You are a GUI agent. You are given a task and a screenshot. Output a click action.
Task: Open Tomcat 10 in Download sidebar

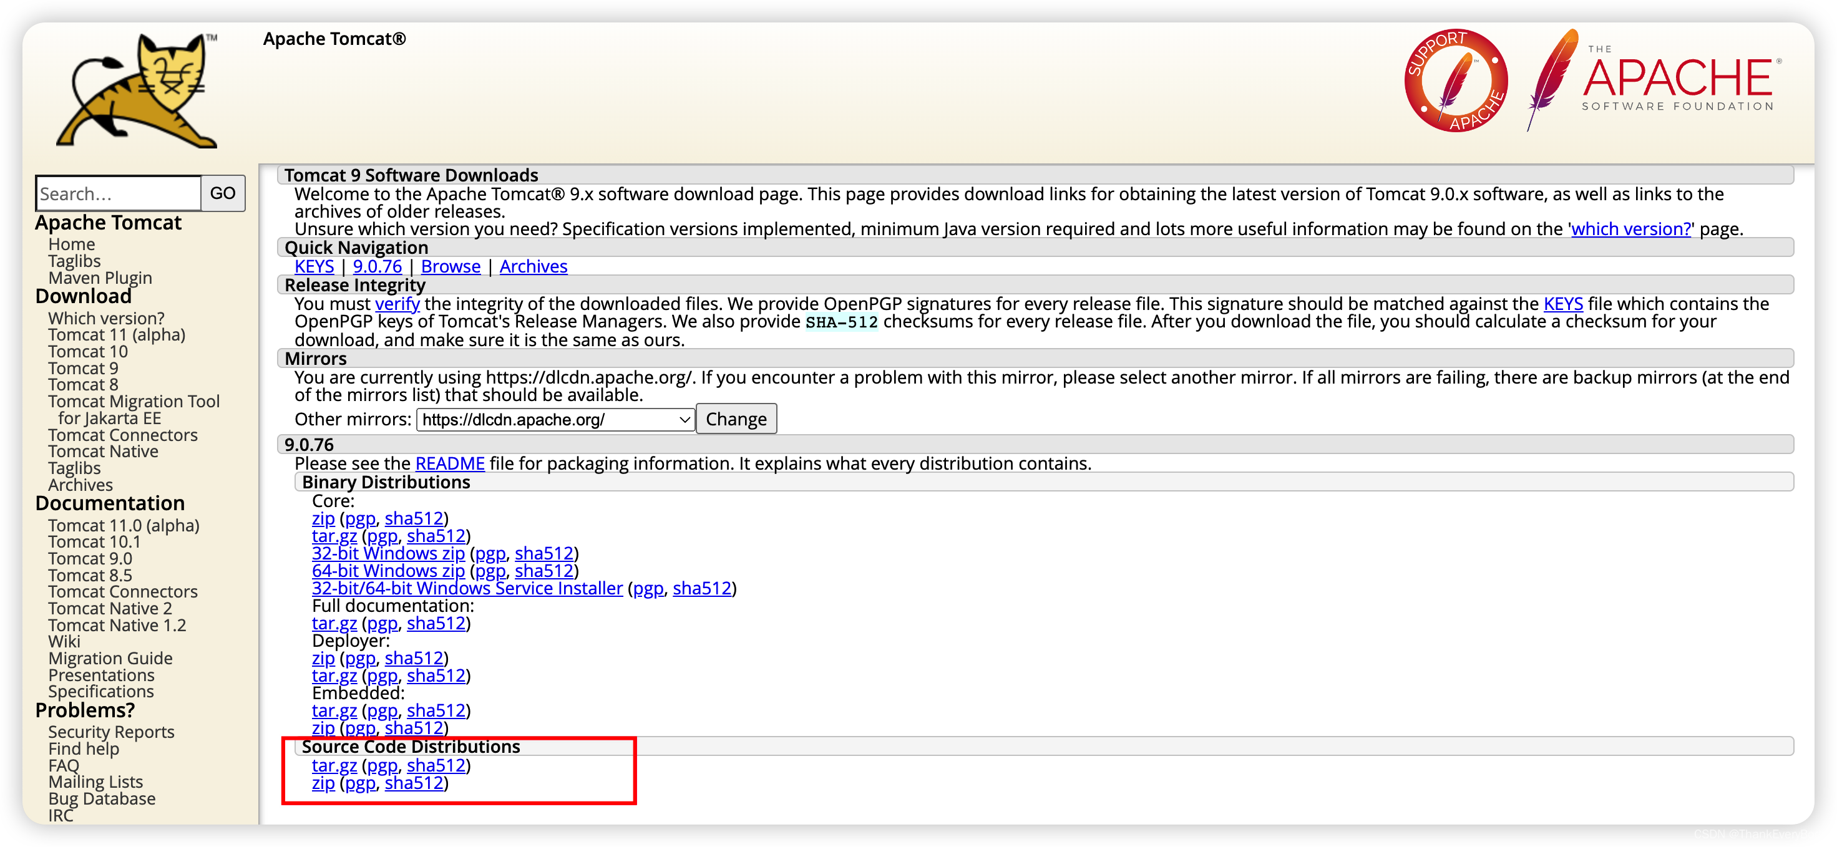88,352
